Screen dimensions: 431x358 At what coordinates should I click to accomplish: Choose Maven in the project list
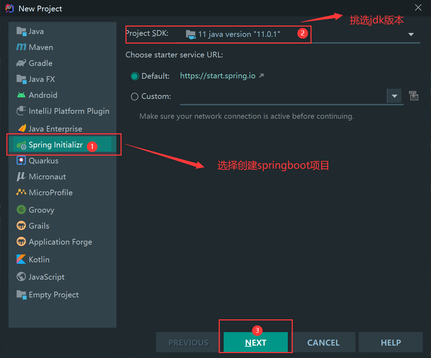tap(41, 47)
